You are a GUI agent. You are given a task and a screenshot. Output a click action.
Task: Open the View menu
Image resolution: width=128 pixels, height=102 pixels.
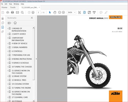[x=10, y=4]
